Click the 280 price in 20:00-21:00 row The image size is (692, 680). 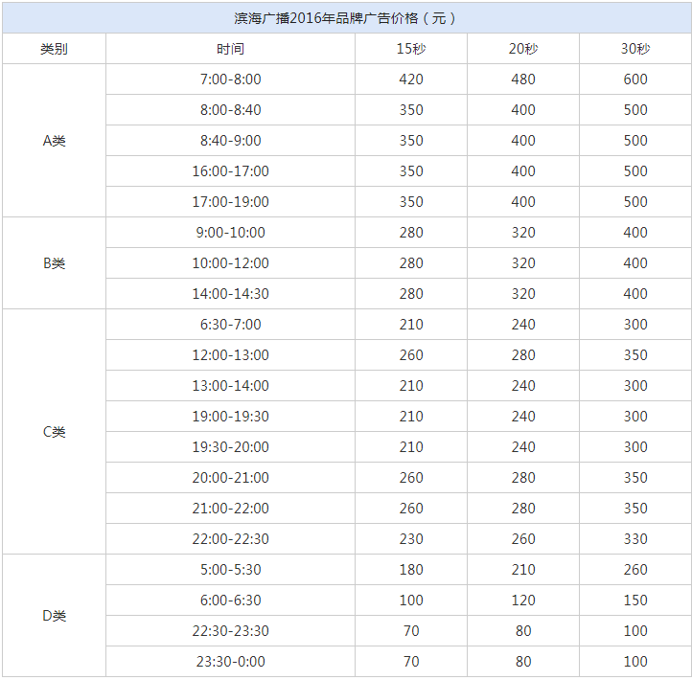(523, 478)
